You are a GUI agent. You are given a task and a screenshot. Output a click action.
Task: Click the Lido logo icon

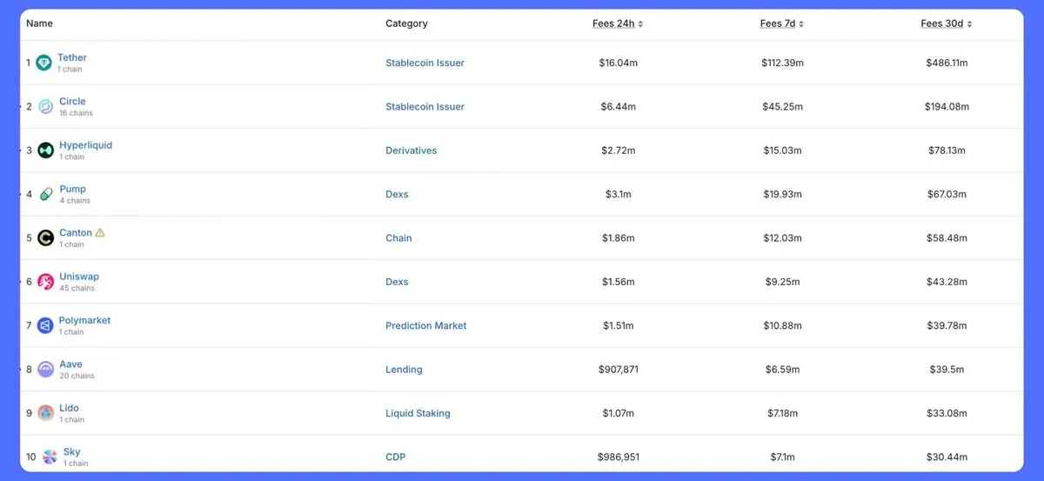coord(45,413)
